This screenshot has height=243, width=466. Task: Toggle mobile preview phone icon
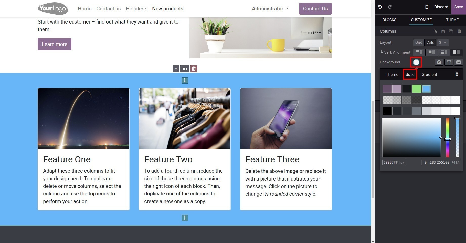click(x=427, y=7)
